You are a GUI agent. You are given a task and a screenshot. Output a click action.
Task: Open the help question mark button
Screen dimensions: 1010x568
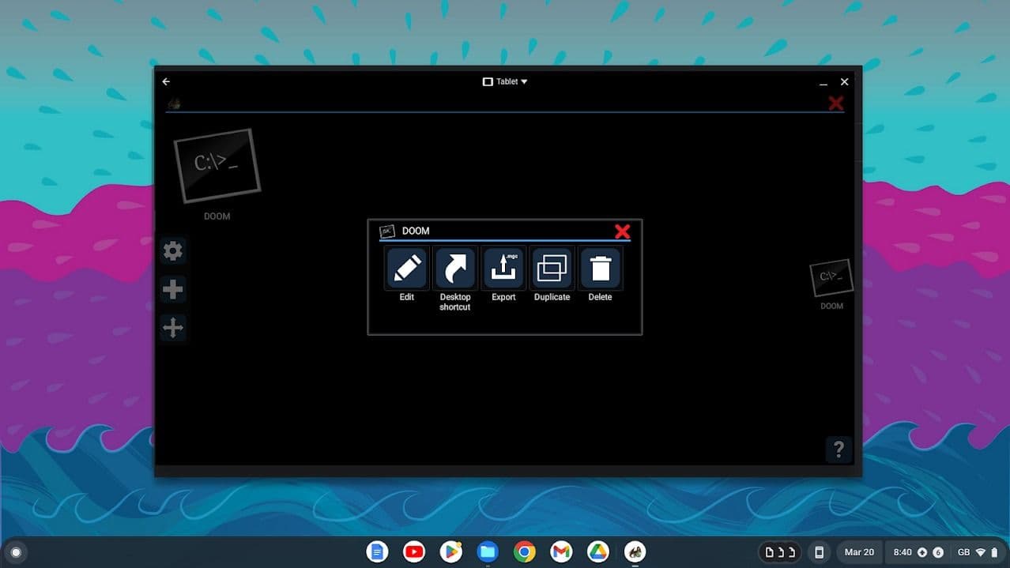[839, 450]
